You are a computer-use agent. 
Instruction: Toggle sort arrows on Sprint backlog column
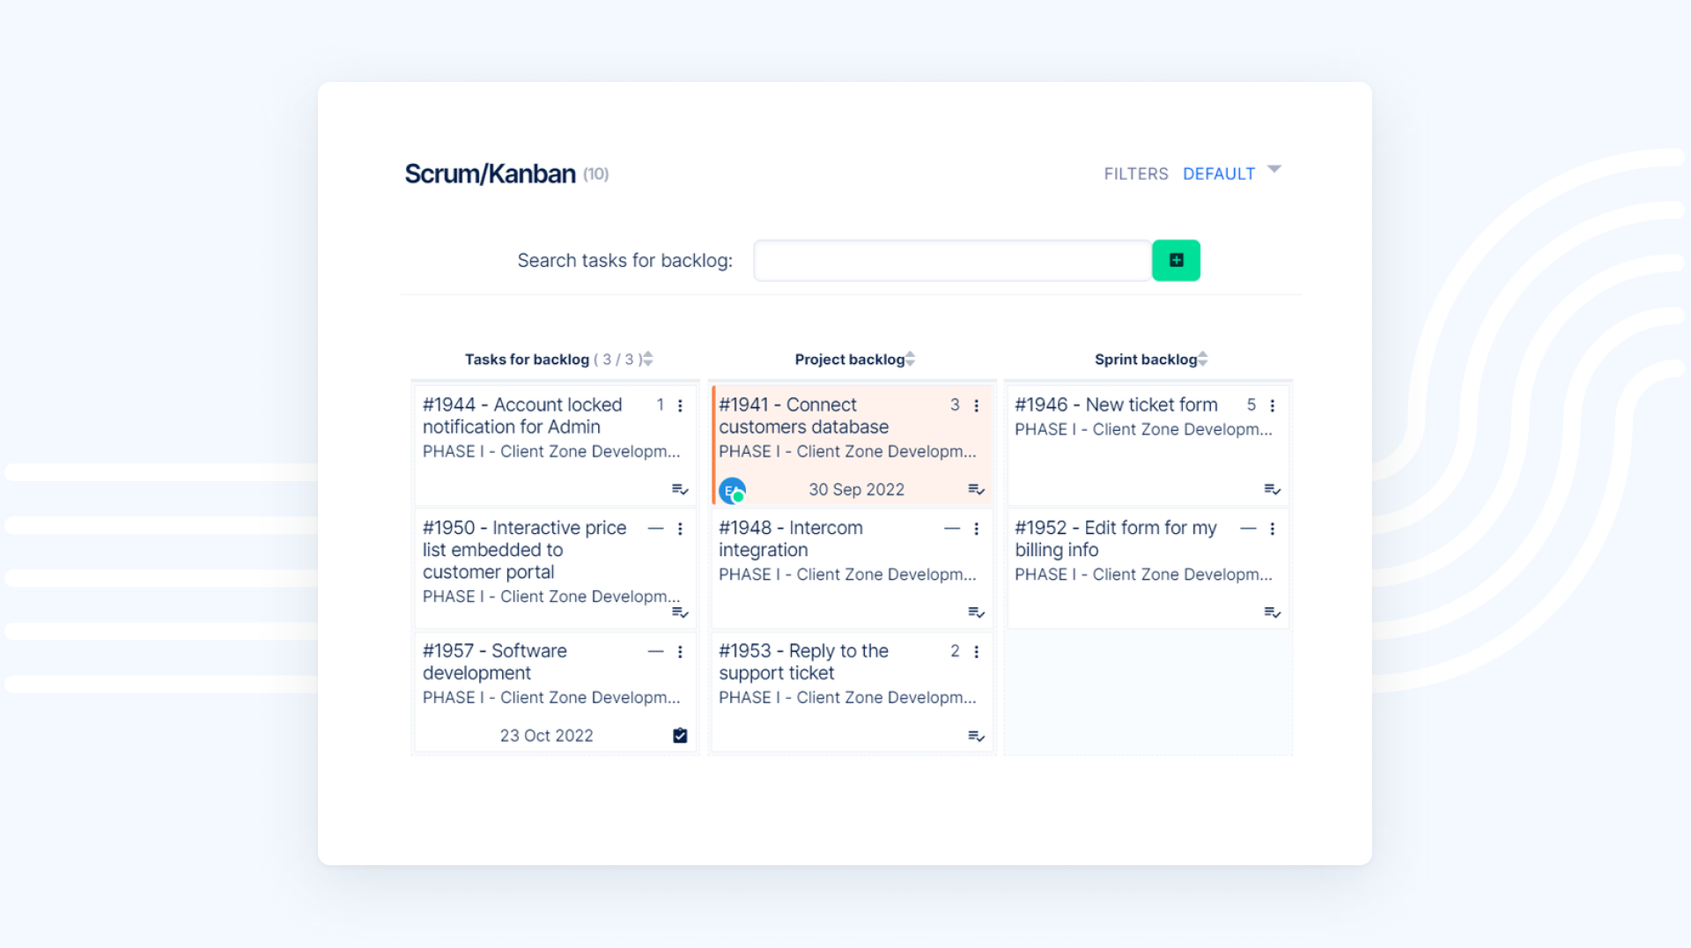point(1203,359)
